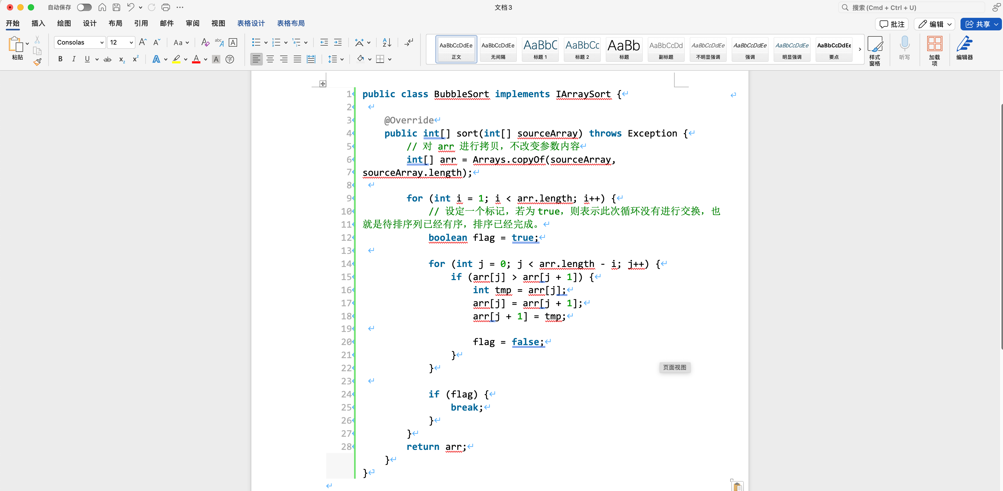Open the 审阅 ribbon tab
The image size is (1003, 491).
[x=192, y=23]
